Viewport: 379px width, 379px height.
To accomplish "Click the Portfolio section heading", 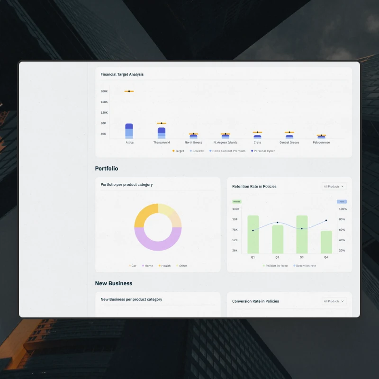I will 107,169.
